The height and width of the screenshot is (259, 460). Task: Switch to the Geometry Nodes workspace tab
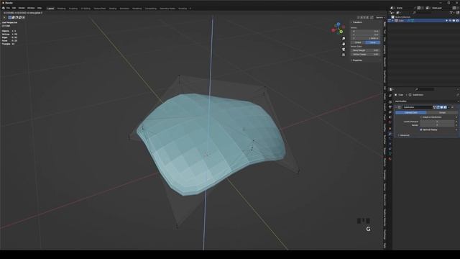click(x=167, y=9)
